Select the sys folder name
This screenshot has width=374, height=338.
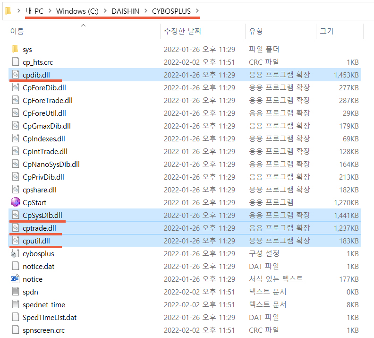pyautogui.click(x=27, y=50)
